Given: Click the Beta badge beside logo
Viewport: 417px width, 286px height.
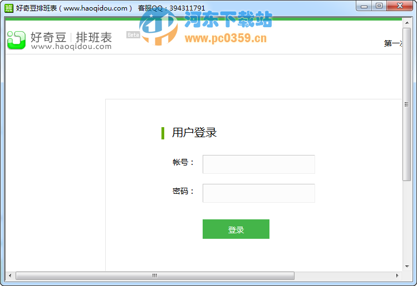Looking at the screenshot, I should (133, 35).
